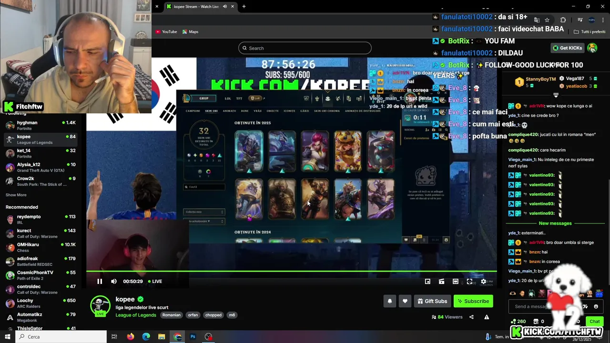Open Tutti i preferiti bookmarks folder
The height and width of the screenshot is (343, 610).
[589, 32]
